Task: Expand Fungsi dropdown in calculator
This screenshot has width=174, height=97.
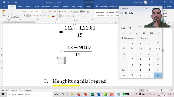Action: click(144, 38)
